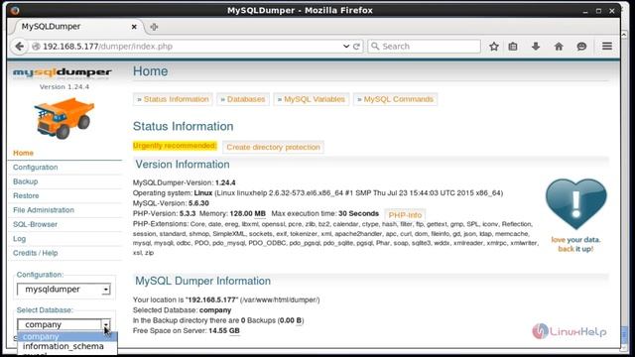This screenshot has width=635, height=357.
Task: Click the Status Information button
Action: coord(173,99)
